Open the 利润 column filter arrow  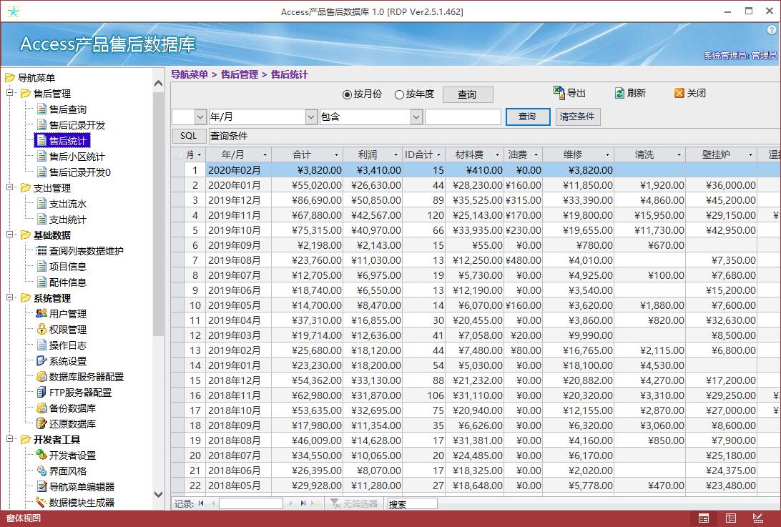point(396,155)
